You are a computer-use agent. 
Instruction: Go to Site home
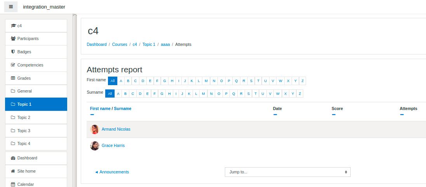tap(36, 171)
